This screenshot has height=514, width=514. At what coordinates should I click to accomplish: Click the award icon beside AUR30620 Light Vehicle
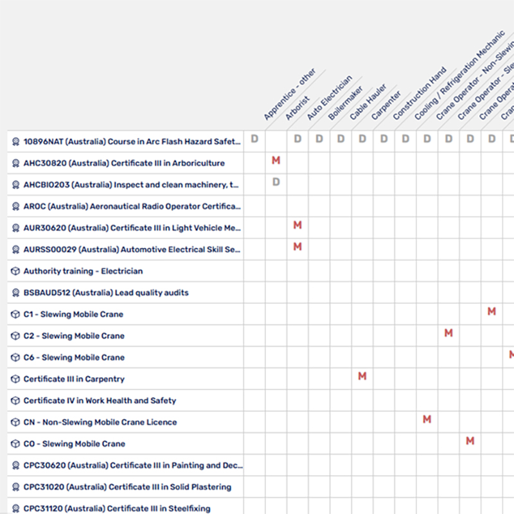15,228
